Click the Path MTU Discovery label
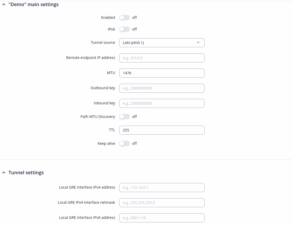Image resolution: width=292 pixels, height=225 pixels. pyautogui.click(x=98, y=117)
